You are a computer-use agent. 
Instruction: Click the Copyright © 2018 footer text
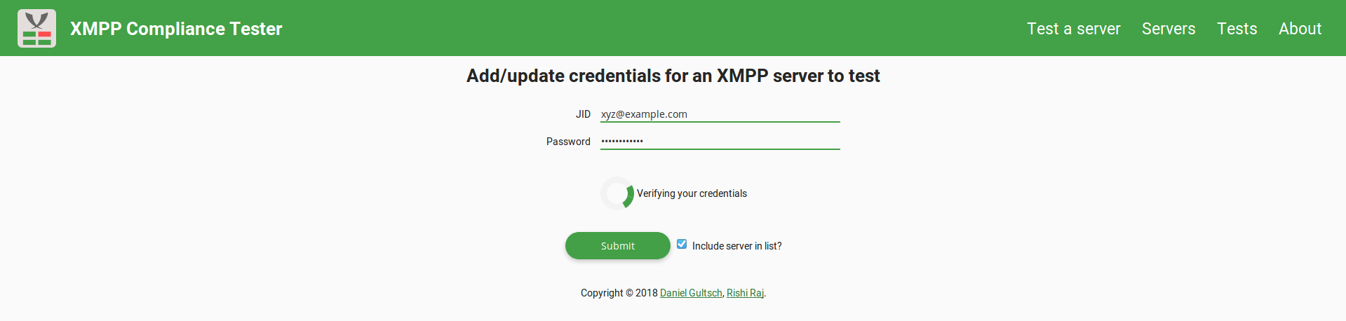[619, 293]
